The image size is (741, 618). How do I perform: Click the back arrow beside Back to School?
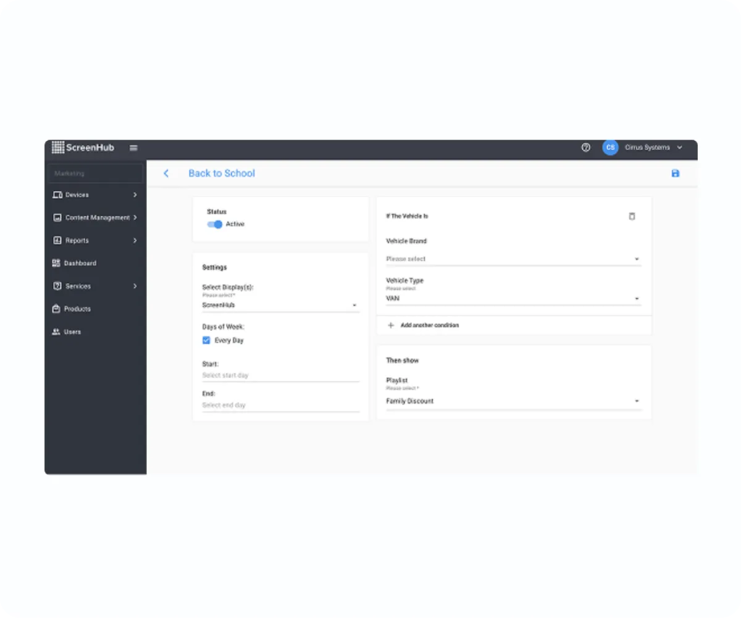(x=165, y=173)
